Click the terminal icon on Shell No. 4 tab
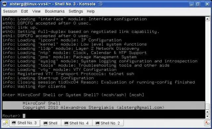The width and height of the screenshot is (212, 129). coord(66,123)
